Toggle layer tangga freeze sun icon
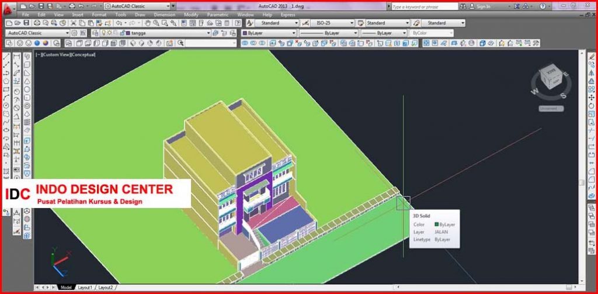This screenshot has height=294, width=598. (109, 33)
